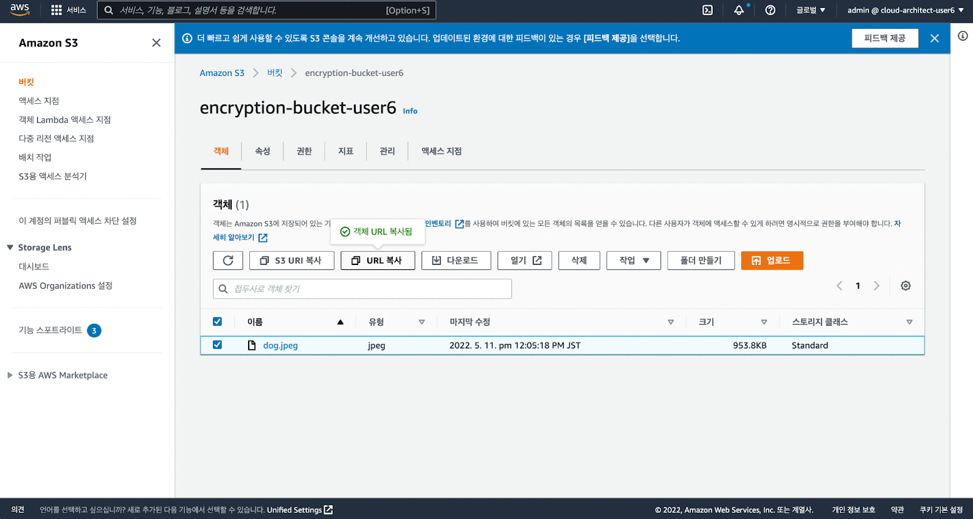
Task: Open AWS Organizations 설정
Action: point(66,286)
